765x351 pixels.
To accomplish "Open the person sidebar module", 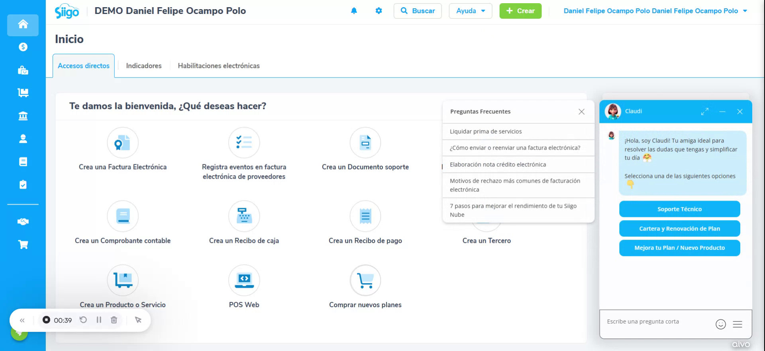I will point(23,139).
